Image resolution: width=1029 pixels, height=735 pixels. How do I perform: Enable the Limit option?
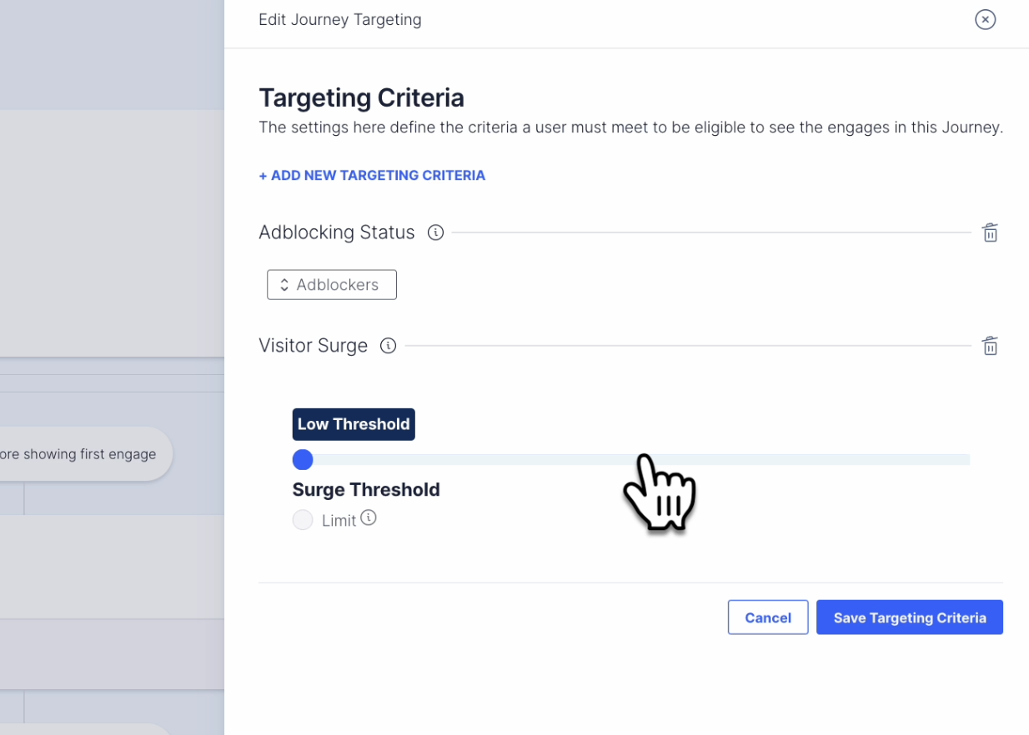(x=303, y=520)
